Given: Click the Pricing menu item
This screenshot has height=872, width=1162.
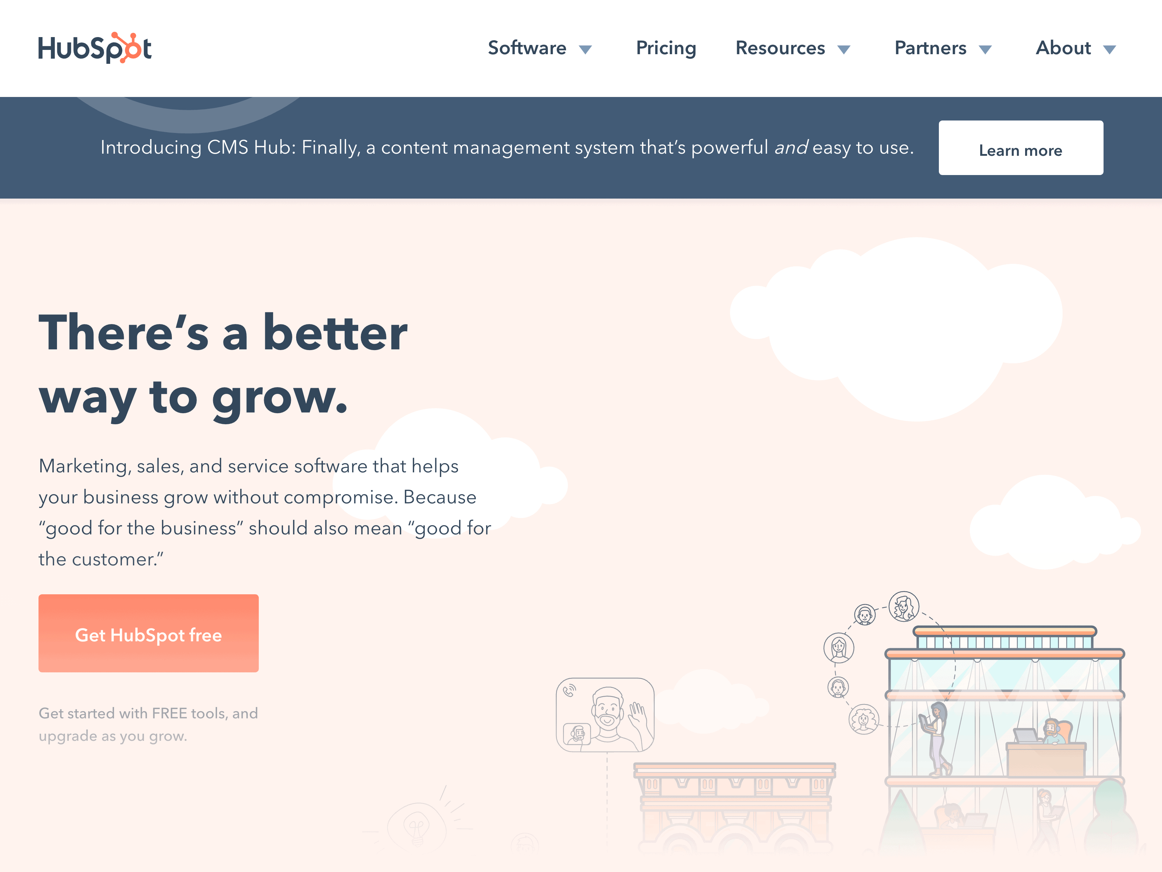Looking at the screenshot, I should pos(666,48).
